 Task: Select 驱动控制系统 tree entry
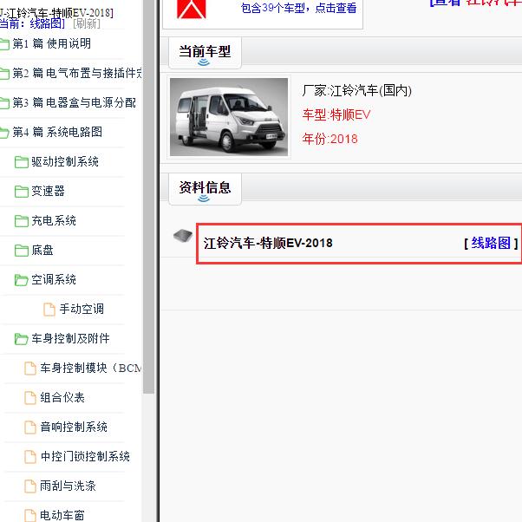65,162
